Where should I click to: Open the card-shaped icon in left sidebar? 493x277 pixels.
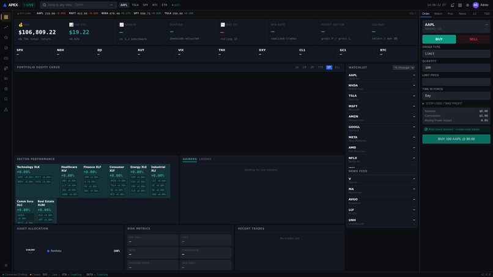point(6,58)
